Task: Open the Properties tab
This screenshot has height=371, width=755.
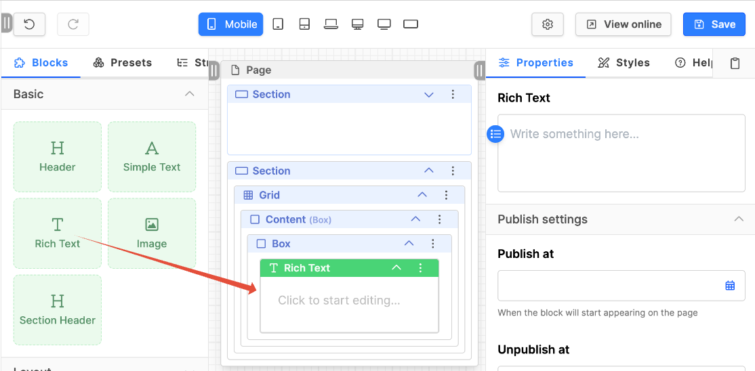Action: point(536,62)
